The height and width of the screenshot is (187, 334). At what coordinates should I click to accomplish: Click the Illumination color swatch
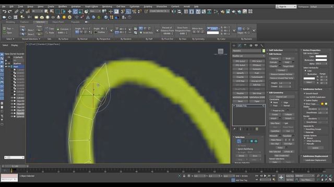point(321,60)
